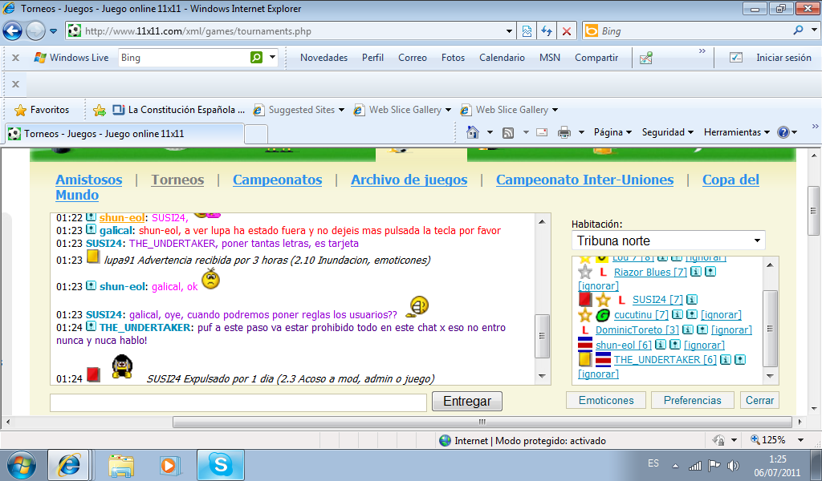Open the Herramientas dropdown menu
This screenshot has width=822, height=481.
click(x=736, y=132)
